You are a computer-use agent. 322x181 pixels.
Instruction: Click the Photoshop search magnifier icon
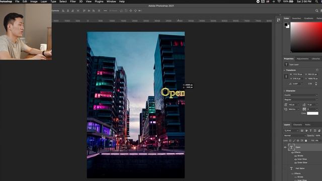(x=317, y=11)
